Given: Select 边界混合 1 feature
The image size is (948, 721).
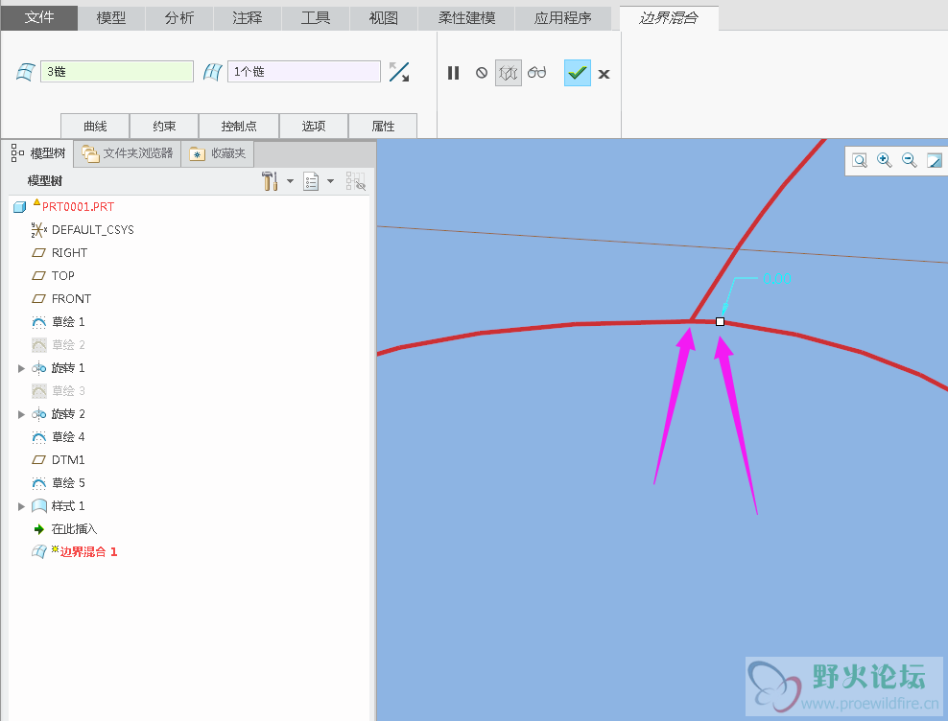Looking at the screenshot, I should [x=88, y=552].
